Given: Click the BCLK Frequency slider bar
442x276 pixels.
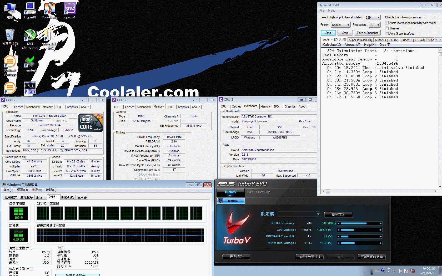Looking at the screenshot, I should pyautogui.click(x=360, y=223).
